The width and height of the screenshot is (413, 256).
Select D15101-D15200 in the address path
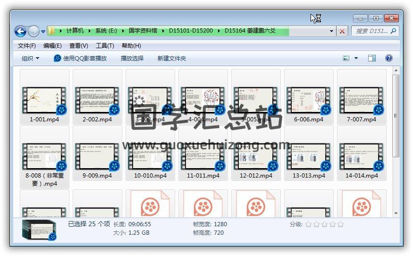pyautogui.click(x=191, y=31)
